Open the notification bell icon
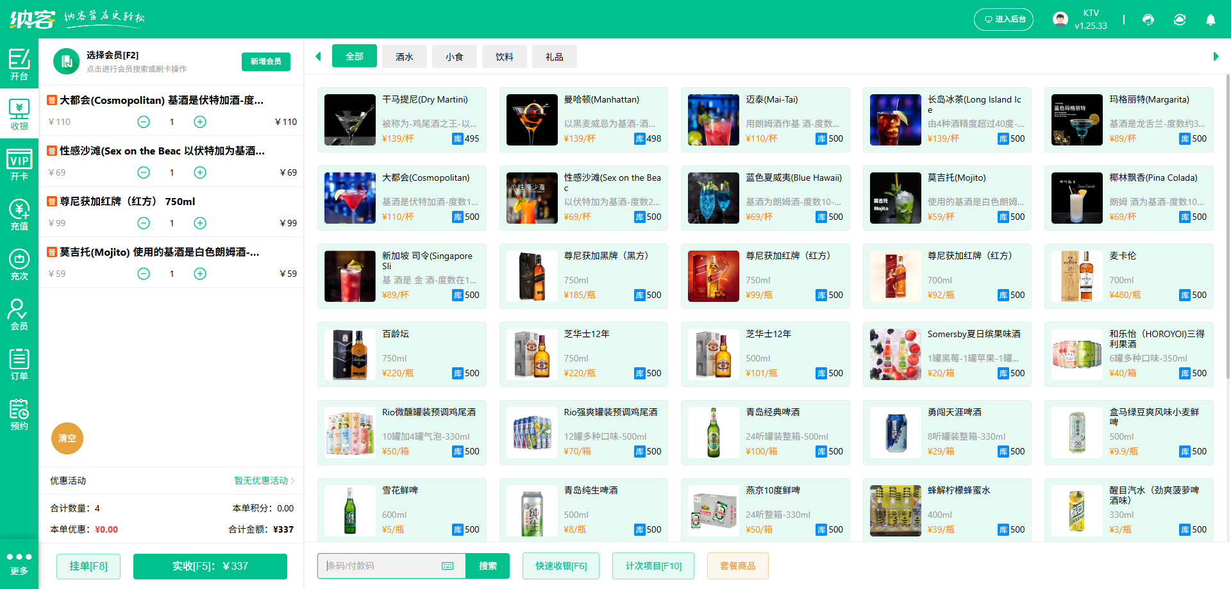The image size is (1231, 589). (x=1210, y=20)
